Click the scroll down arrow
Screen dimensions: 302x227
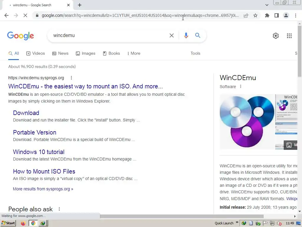coord(300,212)
